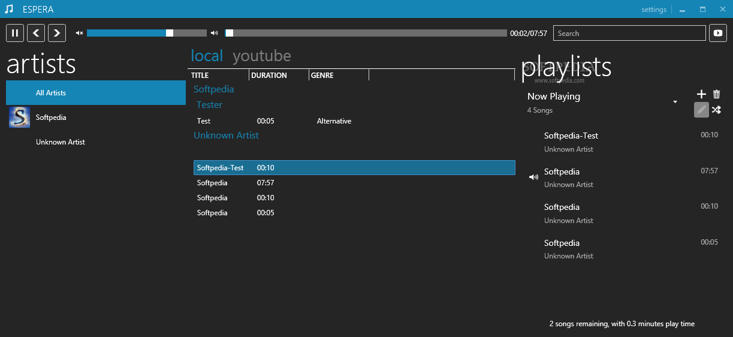Seek in the song progress bar
The width and height of the screenshot is (733, 337).
coord(366,33)
